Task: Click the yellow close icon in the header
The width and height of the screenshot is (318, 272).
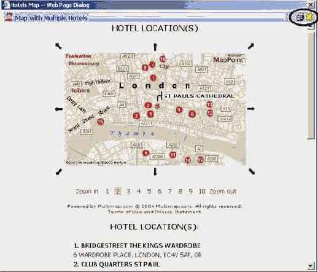Action: (x=309, y=17)
